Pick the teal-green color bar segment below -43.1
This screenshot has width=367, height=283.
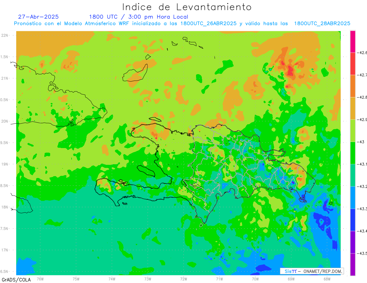tap(353, 175)
